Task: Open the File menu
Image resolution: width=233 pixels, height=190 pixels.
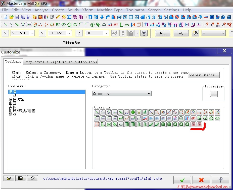Action: [x=5, y=10]
